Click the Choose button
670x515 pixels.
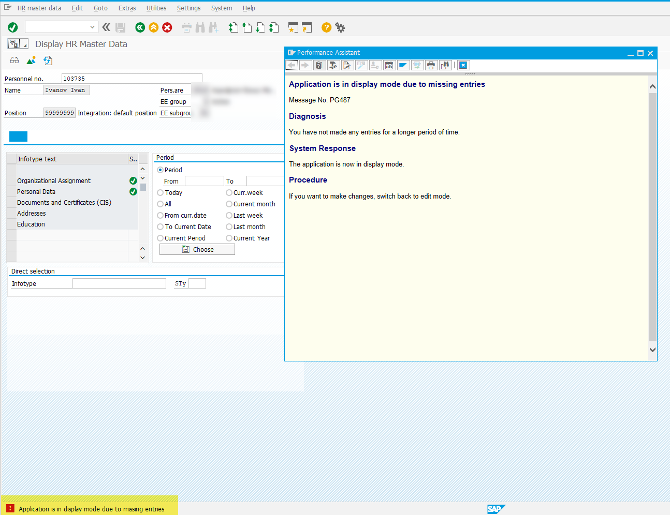(197, 249)
